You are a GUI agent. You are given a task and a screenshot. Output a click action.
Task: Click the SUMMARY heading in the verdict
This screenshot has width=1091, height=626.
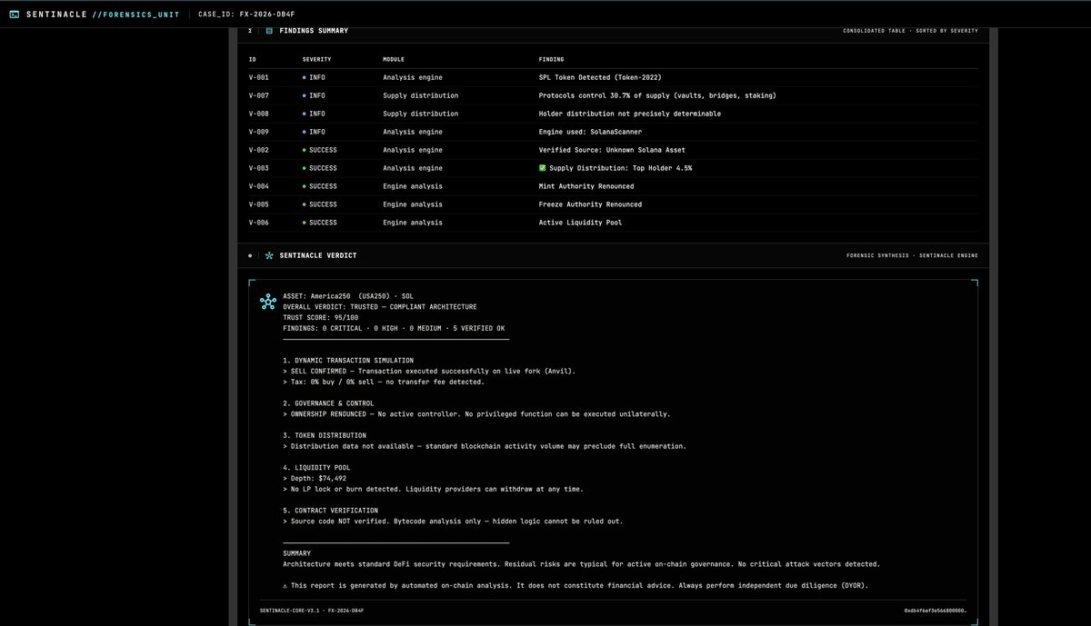click(297, 553)
